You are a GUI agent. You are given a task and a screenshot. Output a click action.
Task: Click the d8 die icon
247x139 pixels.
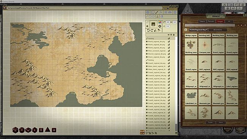(35, 130)
